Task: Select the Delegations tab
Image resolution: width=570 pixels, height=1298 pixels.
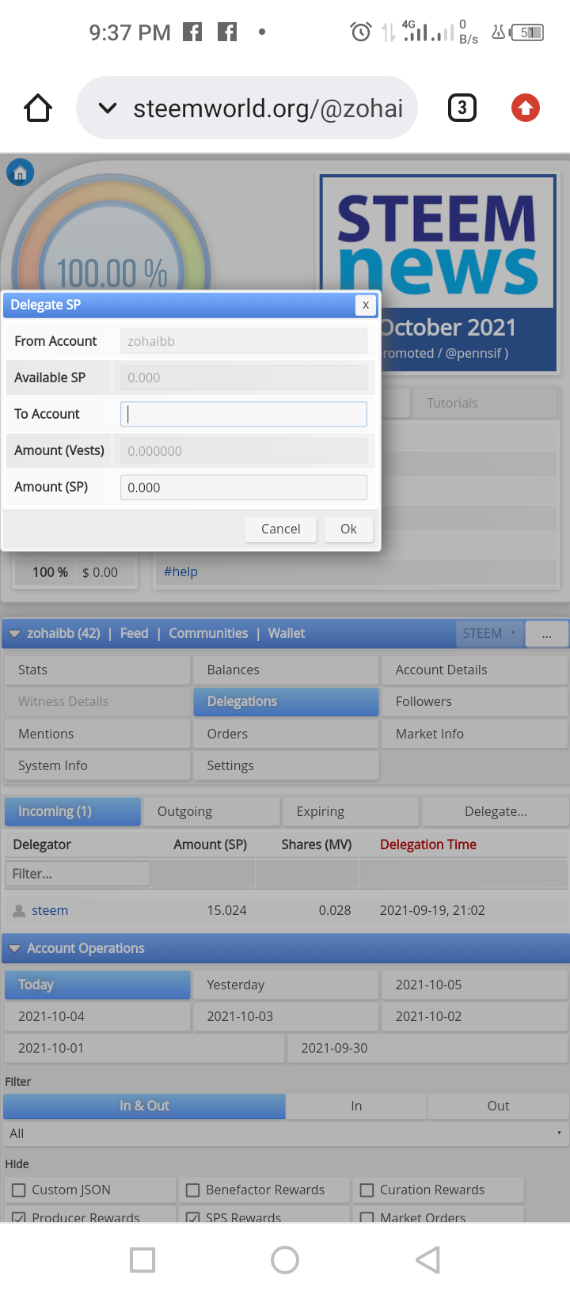Action: tap(286, 702)
